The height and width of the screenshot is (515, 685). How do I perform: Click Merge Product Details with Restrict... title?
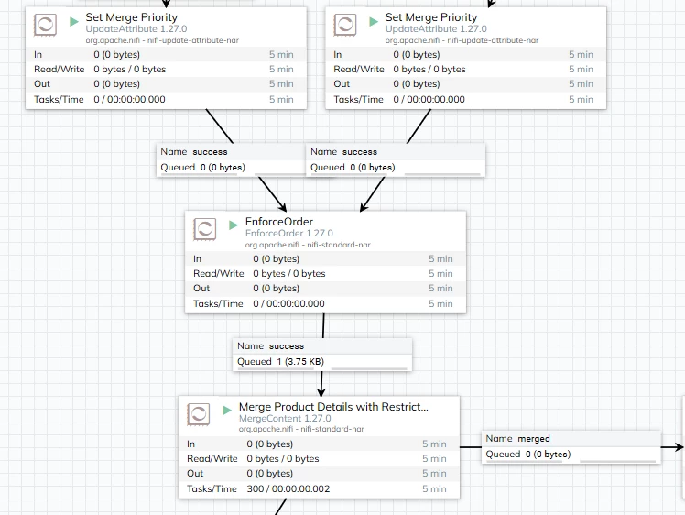[x=333, y=407]
